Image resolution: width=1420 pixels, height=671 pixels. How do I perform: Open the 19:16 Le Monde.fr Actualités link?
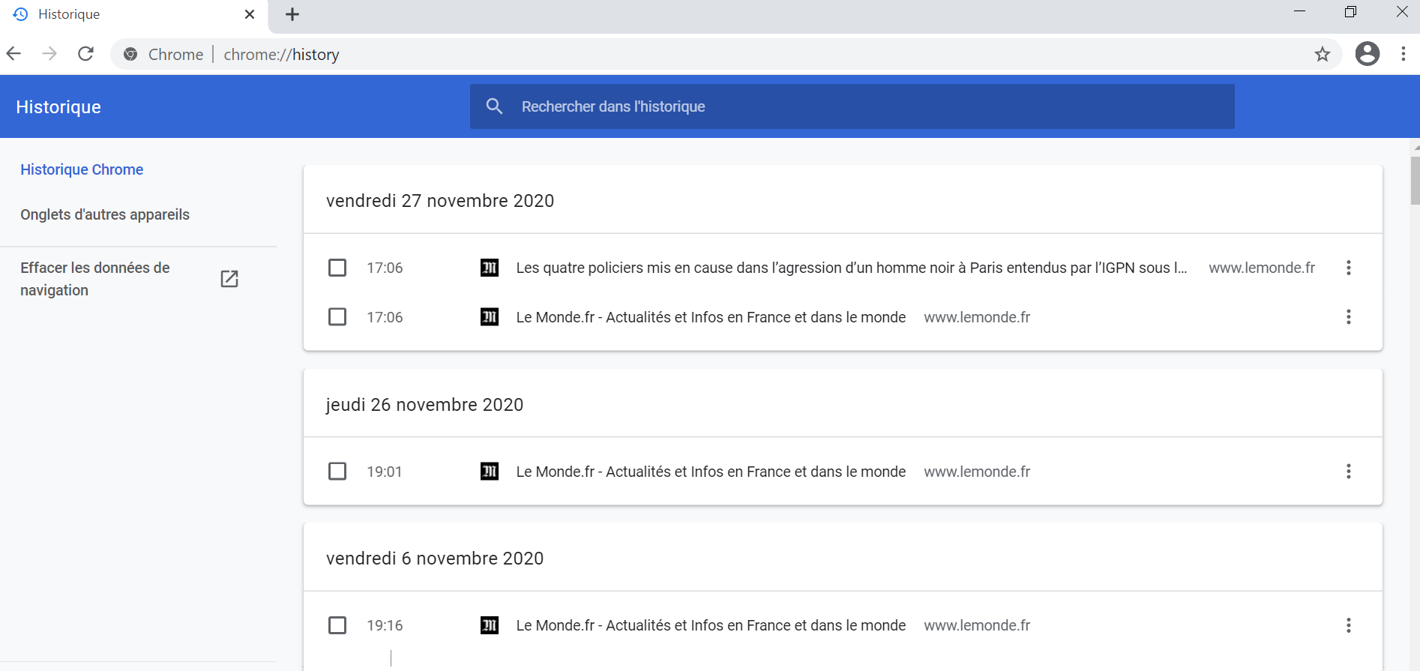[x=711, y=625]
